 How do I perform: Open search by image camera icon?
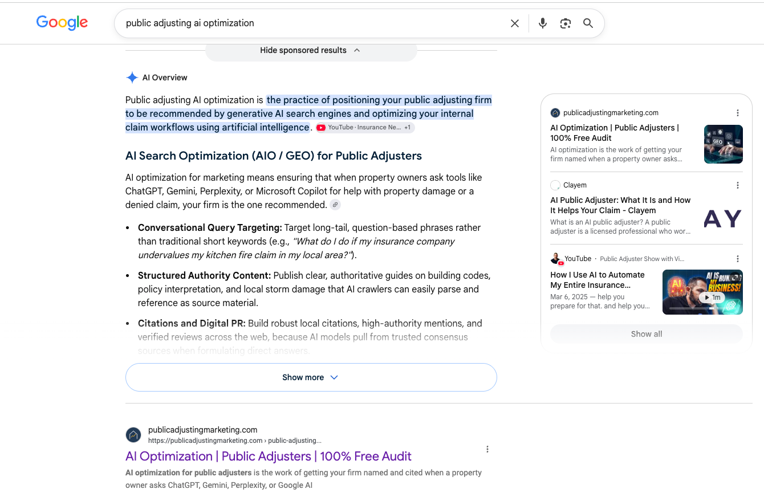566,23
